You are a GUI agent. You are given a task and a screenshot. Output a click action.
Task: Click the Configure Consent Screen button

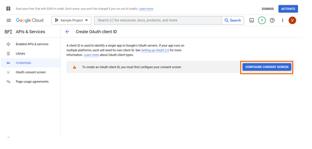(x=267, y=67)
